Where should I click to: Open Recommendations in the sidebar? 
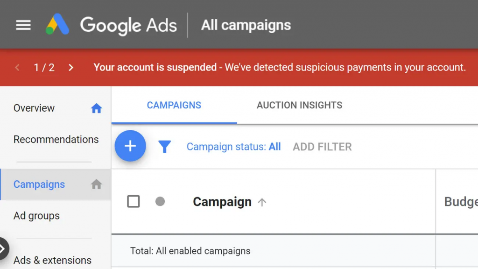coord(56,139)
